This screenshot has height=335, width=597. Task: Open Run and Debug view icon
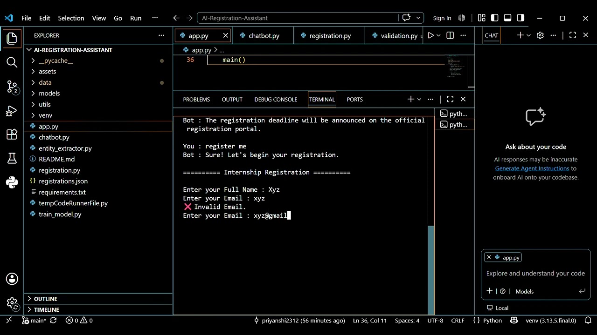click(12, 111)
